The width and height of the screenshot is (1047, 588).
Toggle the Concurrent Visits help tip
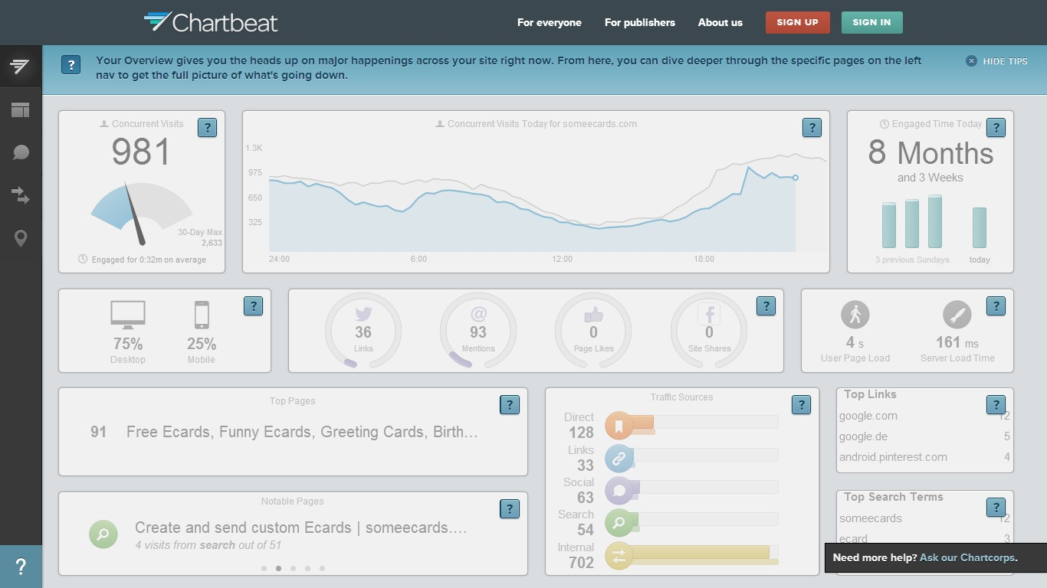click(x=207, y=128)
